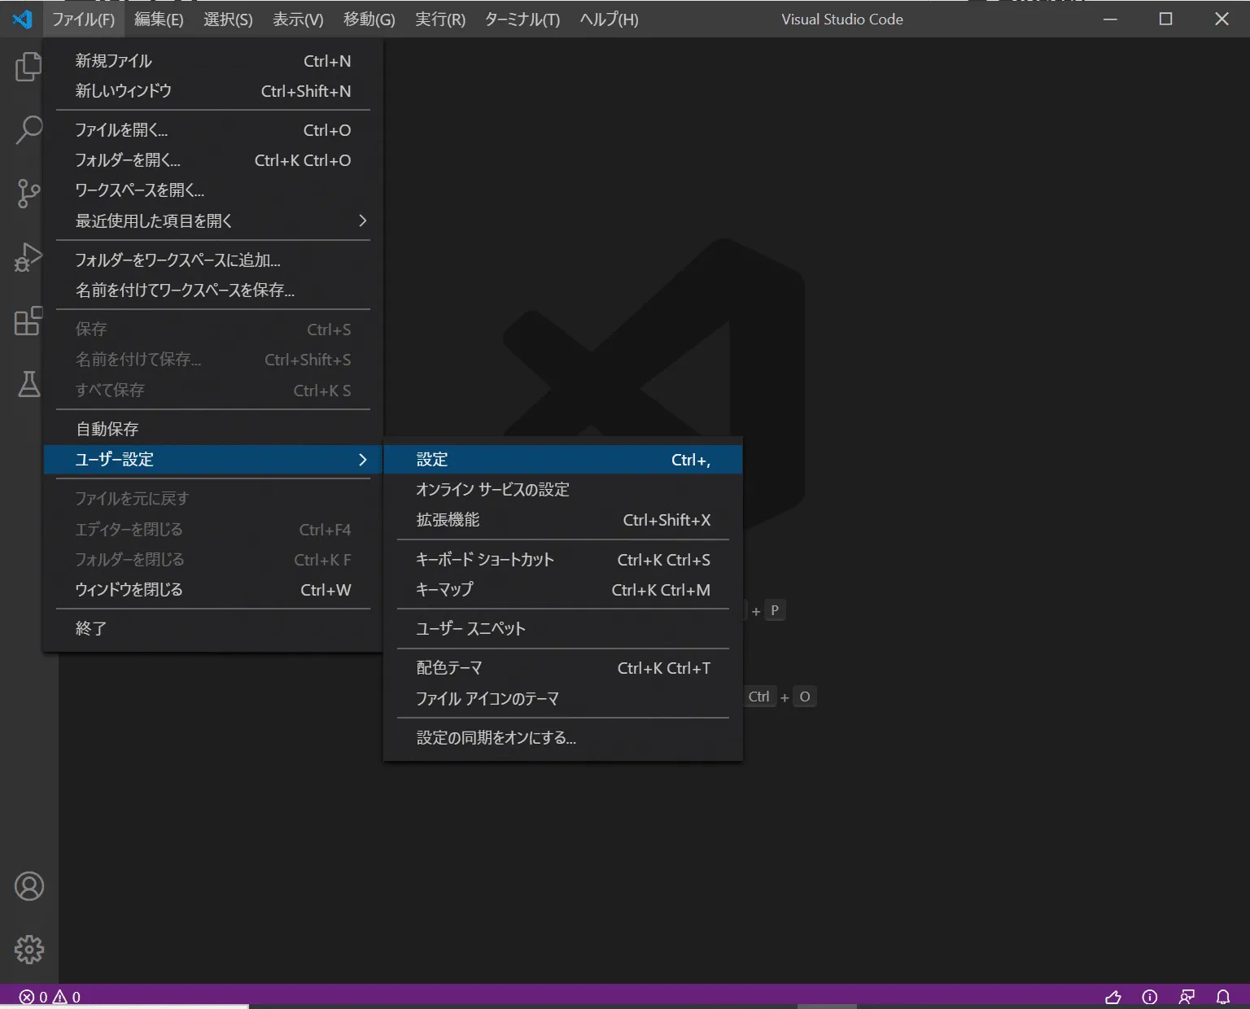1250x1009 pixels.
Task: Click the Live Share people status icon
Action: 1187,997
